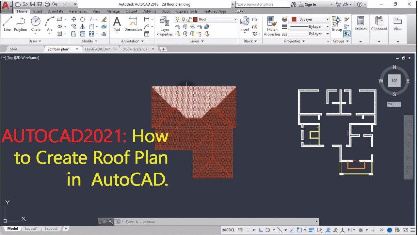Click the Undo arrow in quick access toolbar
This screenshot has width=418, height=235.
55,4
